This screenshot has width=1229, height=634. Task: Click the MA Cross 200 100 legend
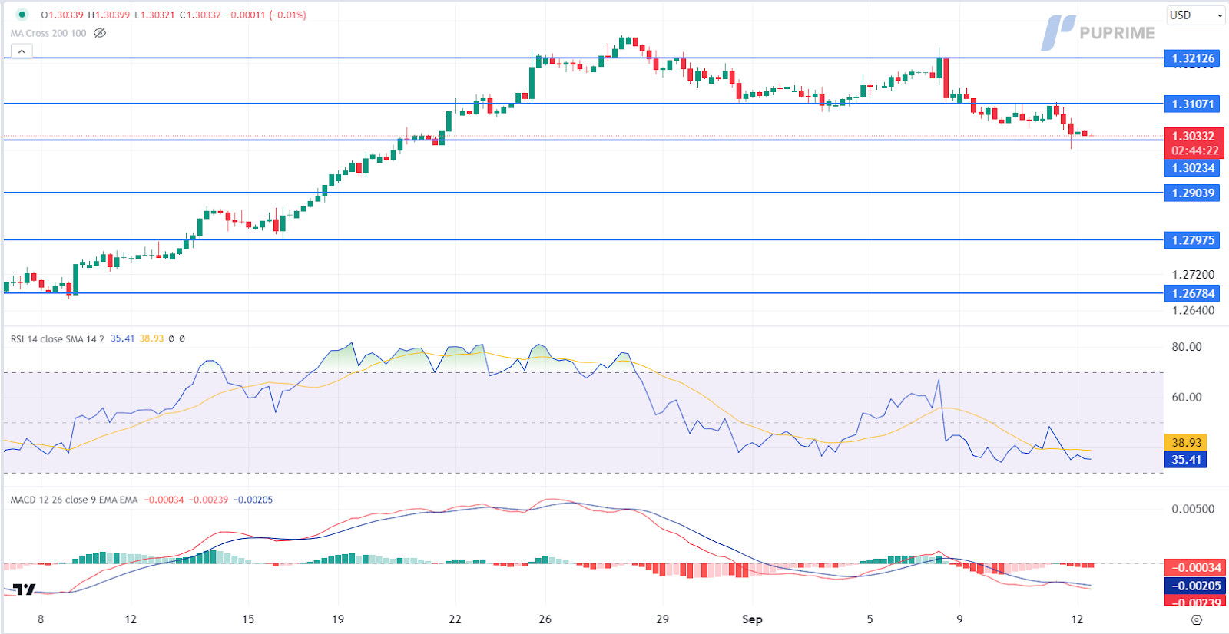pos(48,33)
